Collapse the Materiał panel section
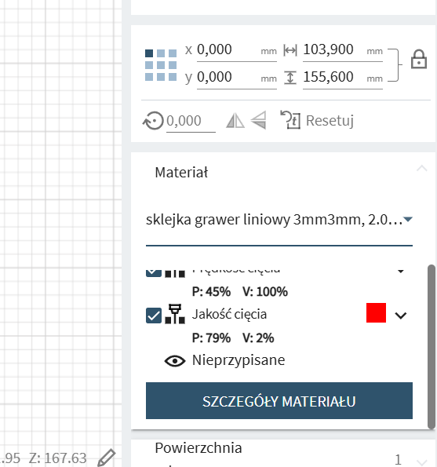The width and height of the screenshot is (437, 467). tap(422, 169)
